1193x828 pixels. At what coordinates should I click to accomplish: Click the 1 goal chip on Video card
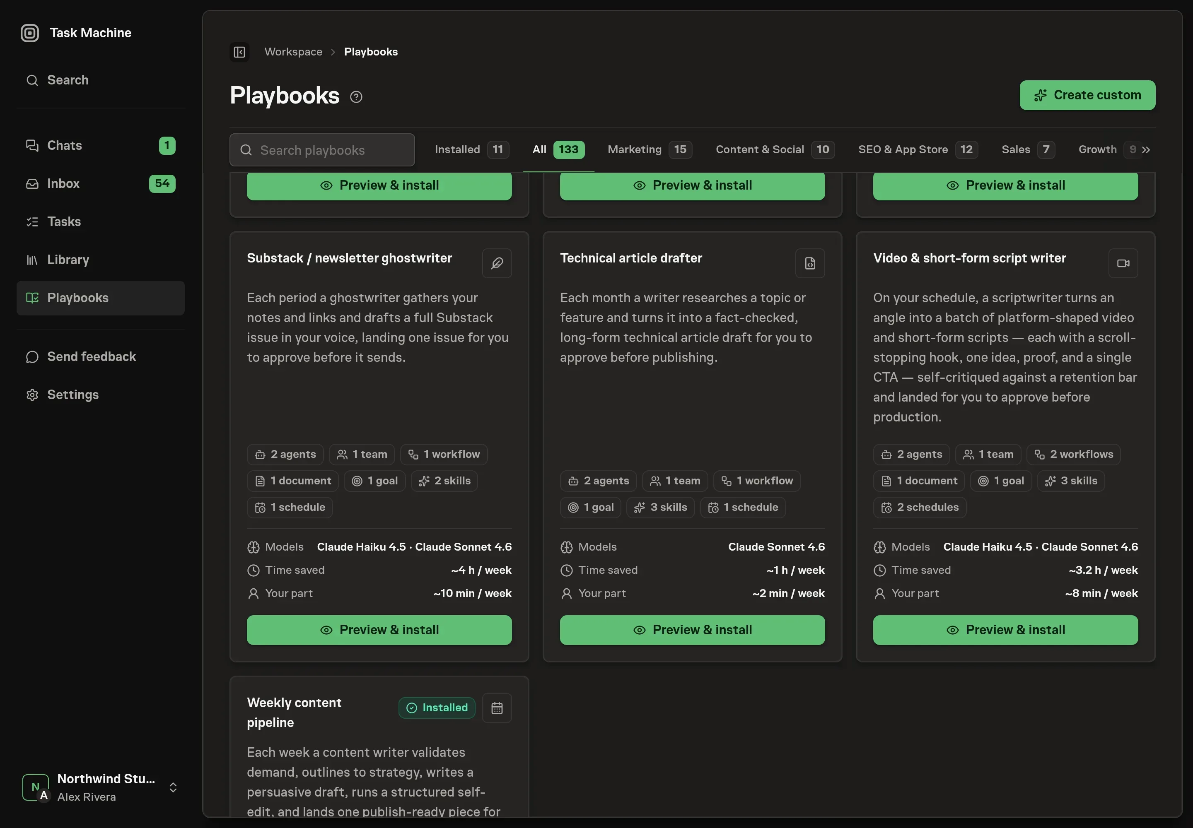coord(1001,481)
